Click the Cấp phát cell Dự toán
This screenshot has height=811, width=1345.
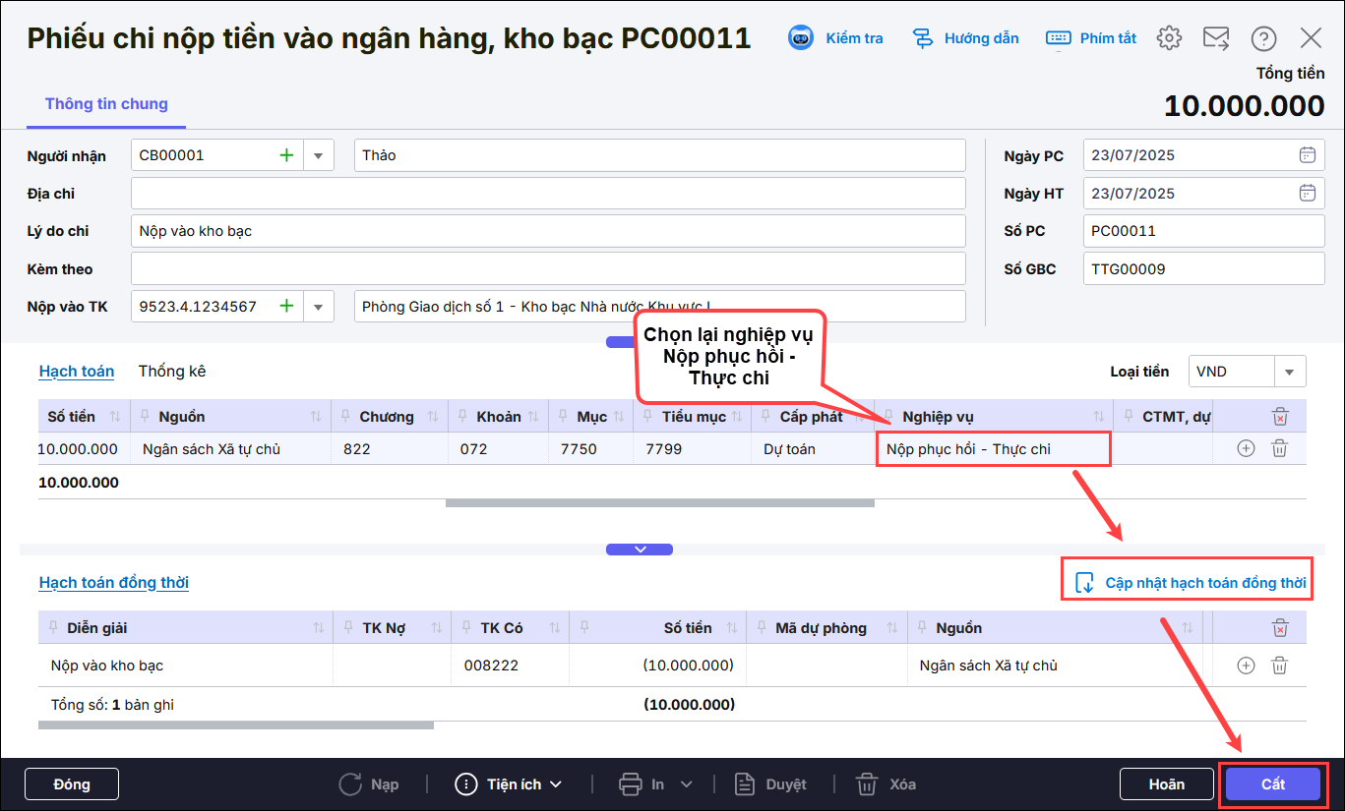click(813, 449)
